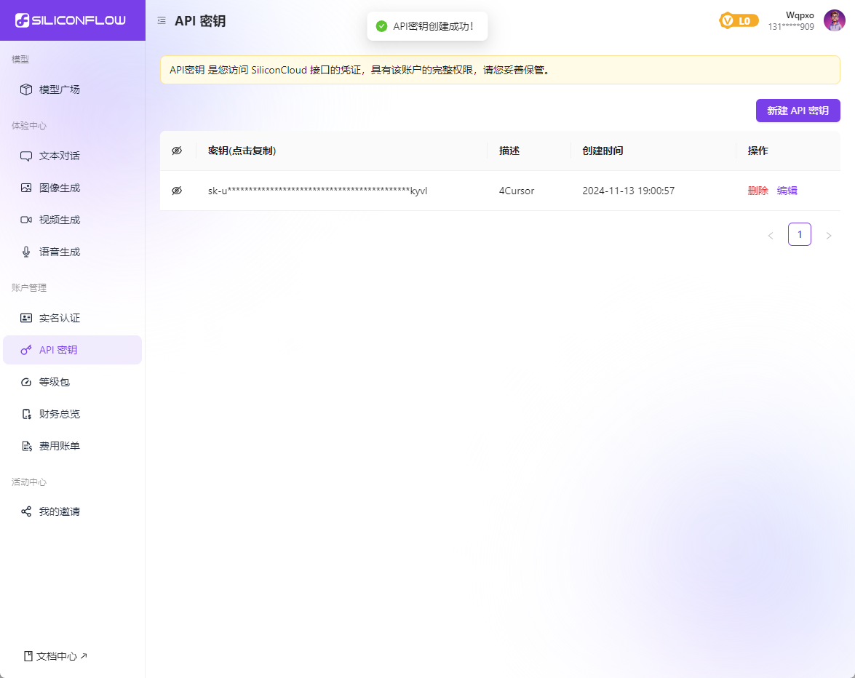Reveal the 4Cursor key with eye icon
The width and height of the screenshot is (855, 678).
[x=177, y=191]
